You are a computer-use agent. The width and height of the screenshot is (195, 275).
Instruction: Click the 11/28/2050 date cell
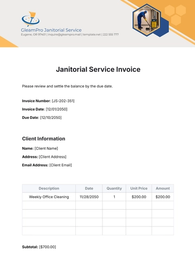click(89, 197)
